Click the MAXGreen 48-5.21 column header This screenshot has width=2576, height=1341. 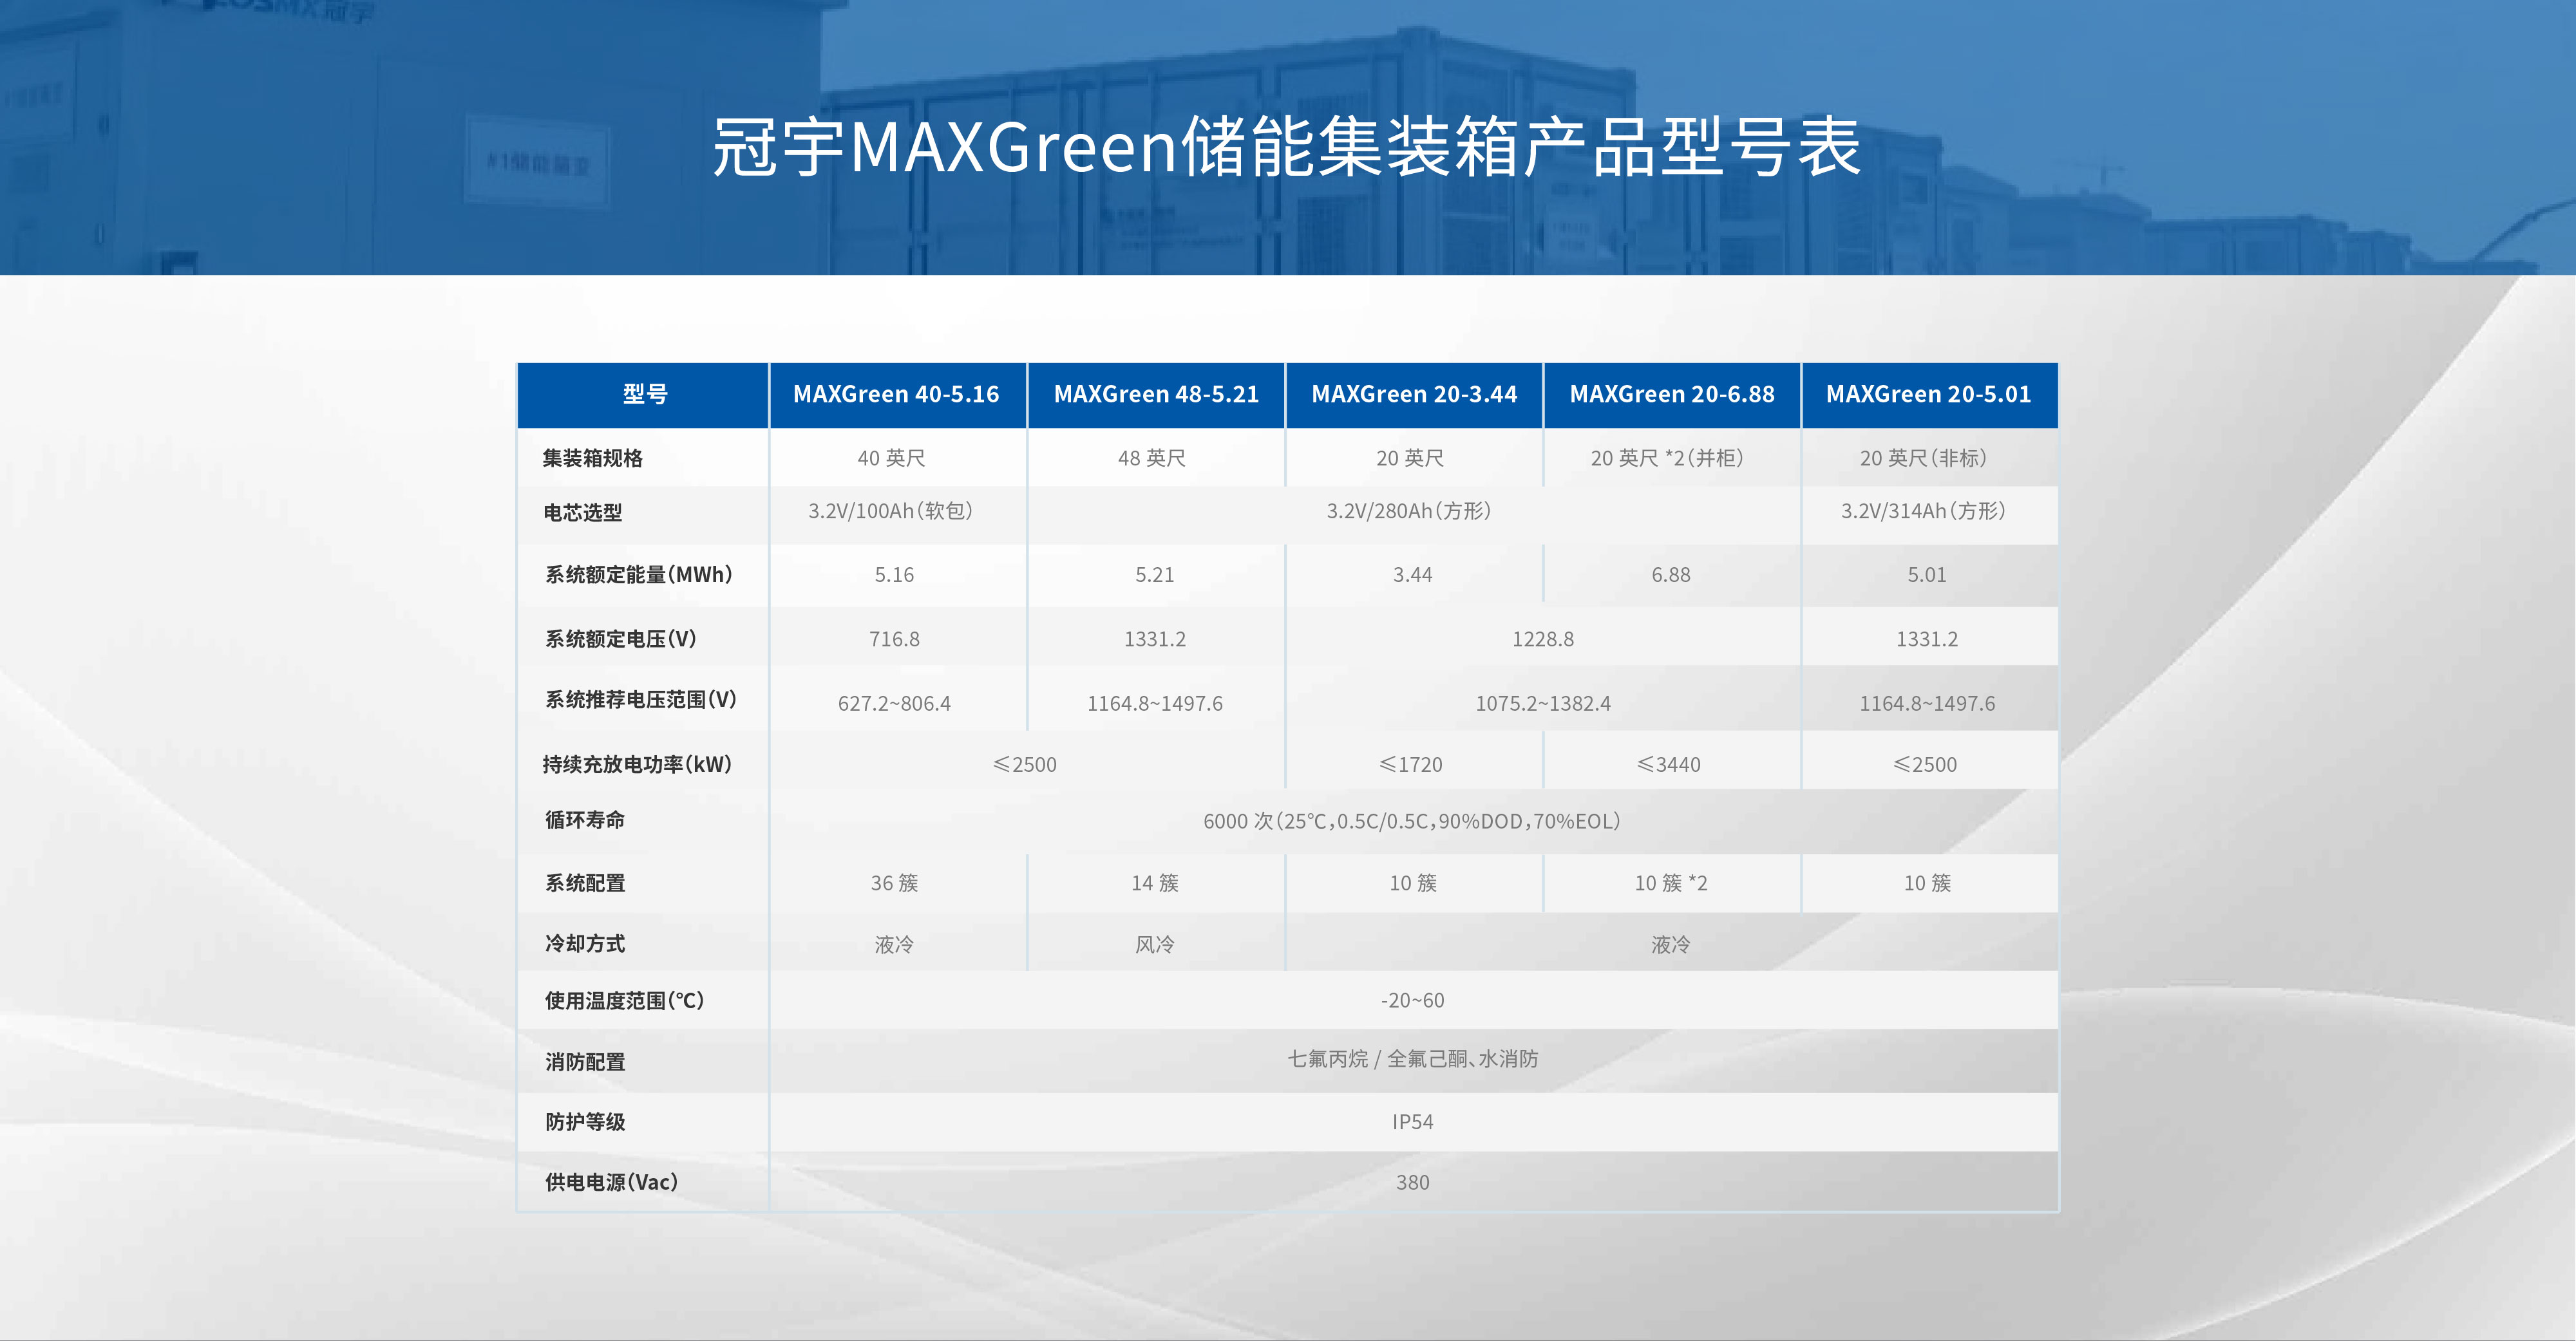1156,395
